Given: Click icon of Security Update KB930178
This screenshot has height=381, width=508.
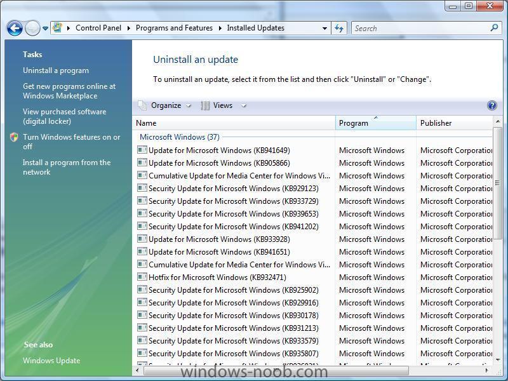Looking at the screenshot, I should pyautogui.click(x=142, y=315).
